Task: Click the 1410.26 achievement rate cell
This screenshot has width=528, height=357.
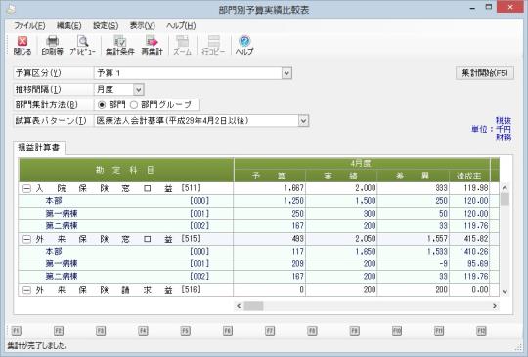Action: click(x=469, y=252)
